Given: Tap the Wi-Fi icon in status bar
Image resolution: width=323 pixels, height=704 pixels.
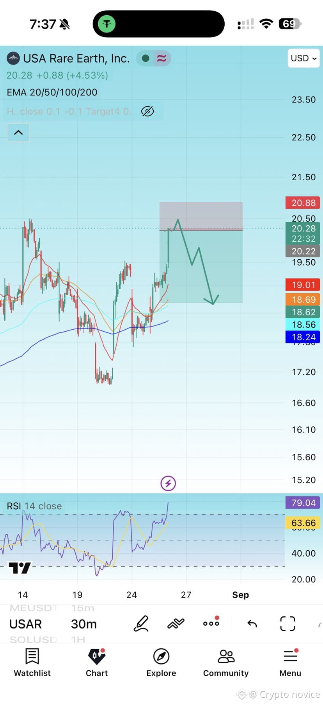Looking at the screenshot, I should tap(266, 24).
